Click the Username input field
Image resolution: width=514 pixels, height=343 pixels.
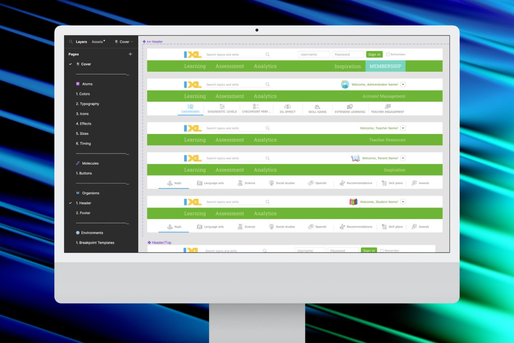313,54
